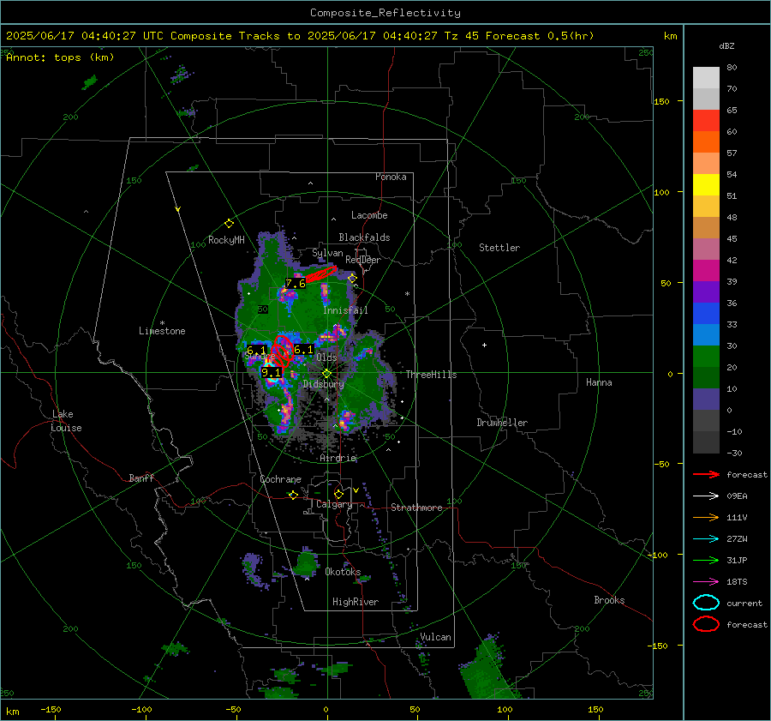Select the white 09EA arrow legend entry
771x721 pixels.
coord(706,496)
